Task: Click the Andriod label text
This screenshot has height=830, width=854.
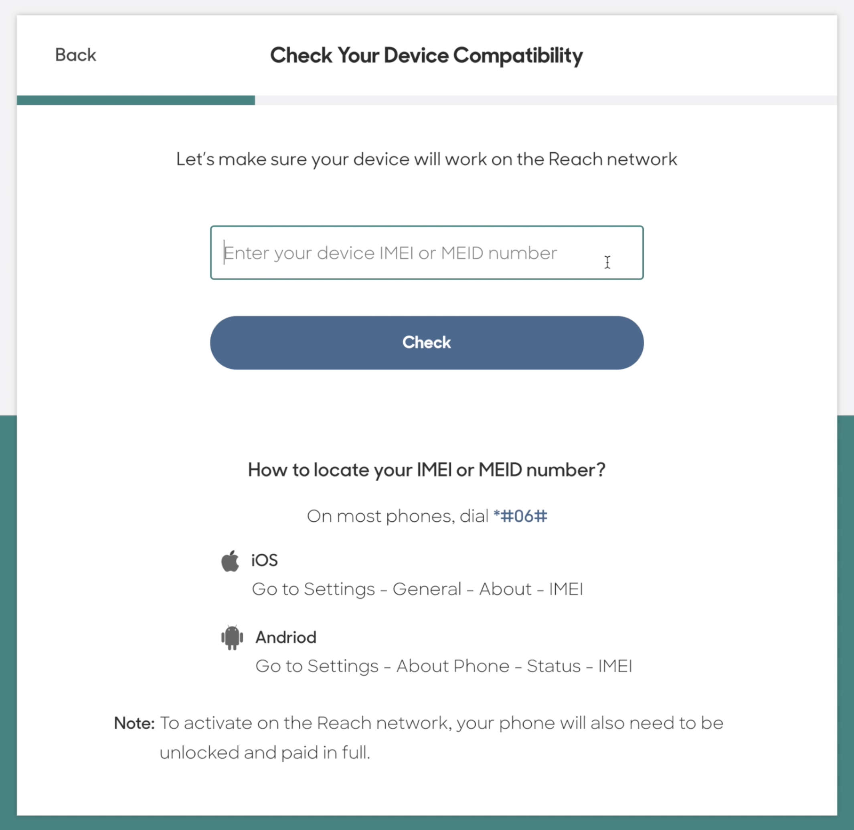Action: [285, 637]
